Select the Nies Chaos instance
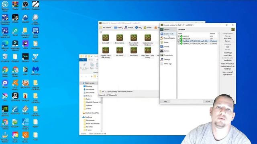257x144 pixels. pyautogui.click(x=134, y=52)
